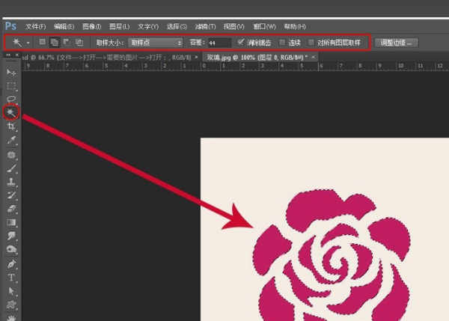The height and width of the screenshot is (321, 449).
Task: Select the Healing Brush tool
Action: pyautogui.click(x=11, y=155)
